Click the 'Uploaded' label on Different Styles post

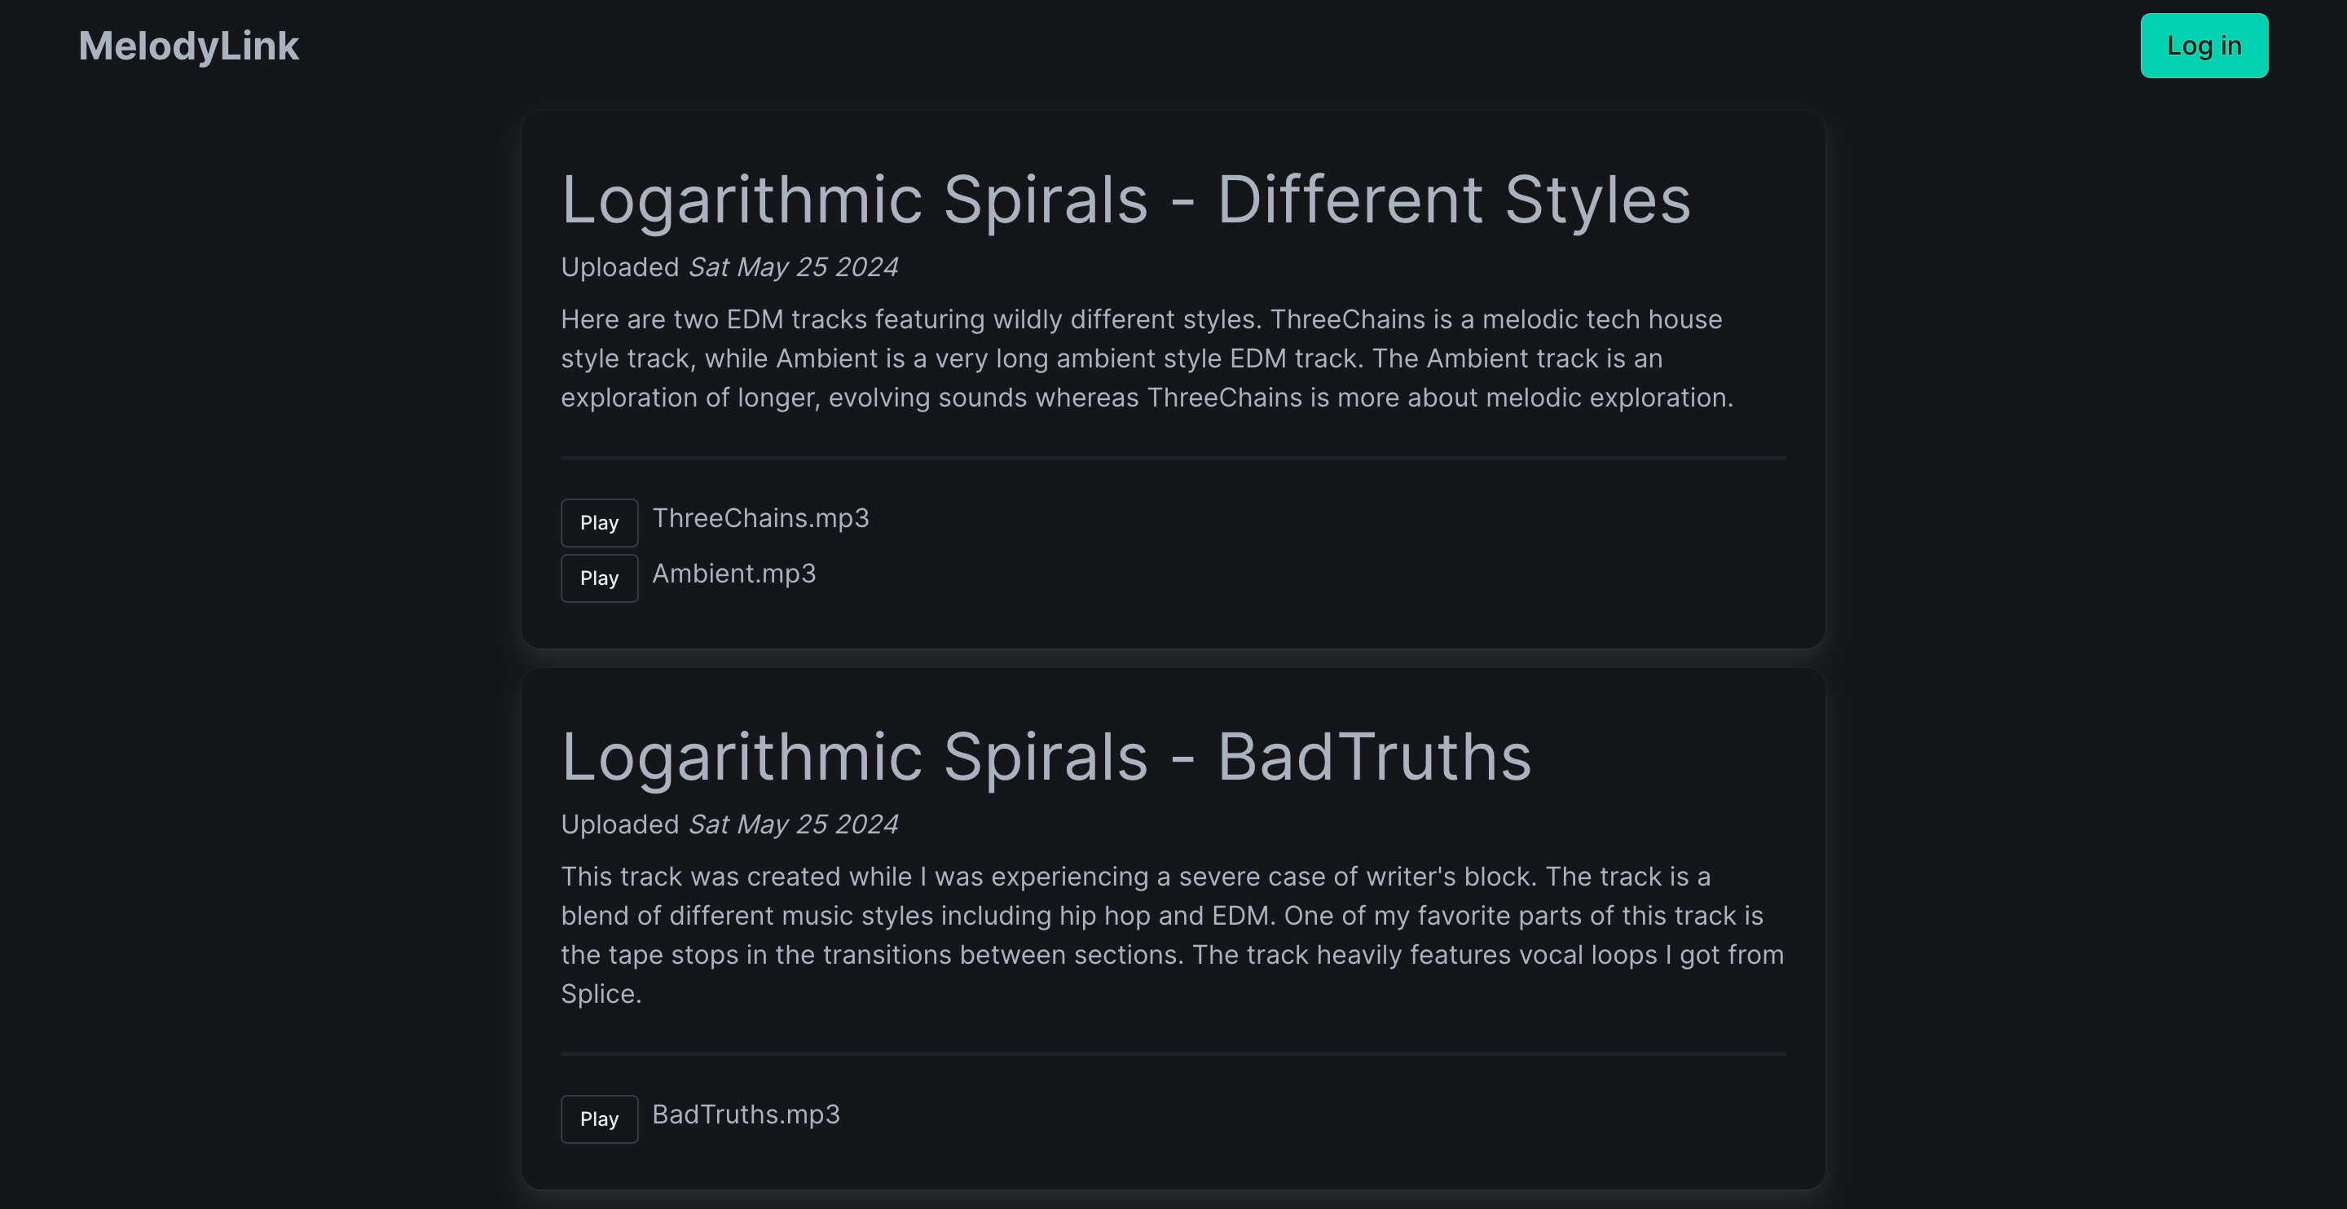[619, 267]
